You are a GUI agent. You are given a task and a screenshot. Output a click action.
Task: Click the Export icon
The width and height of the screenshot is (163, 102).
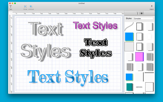click(x=152, y=8)
